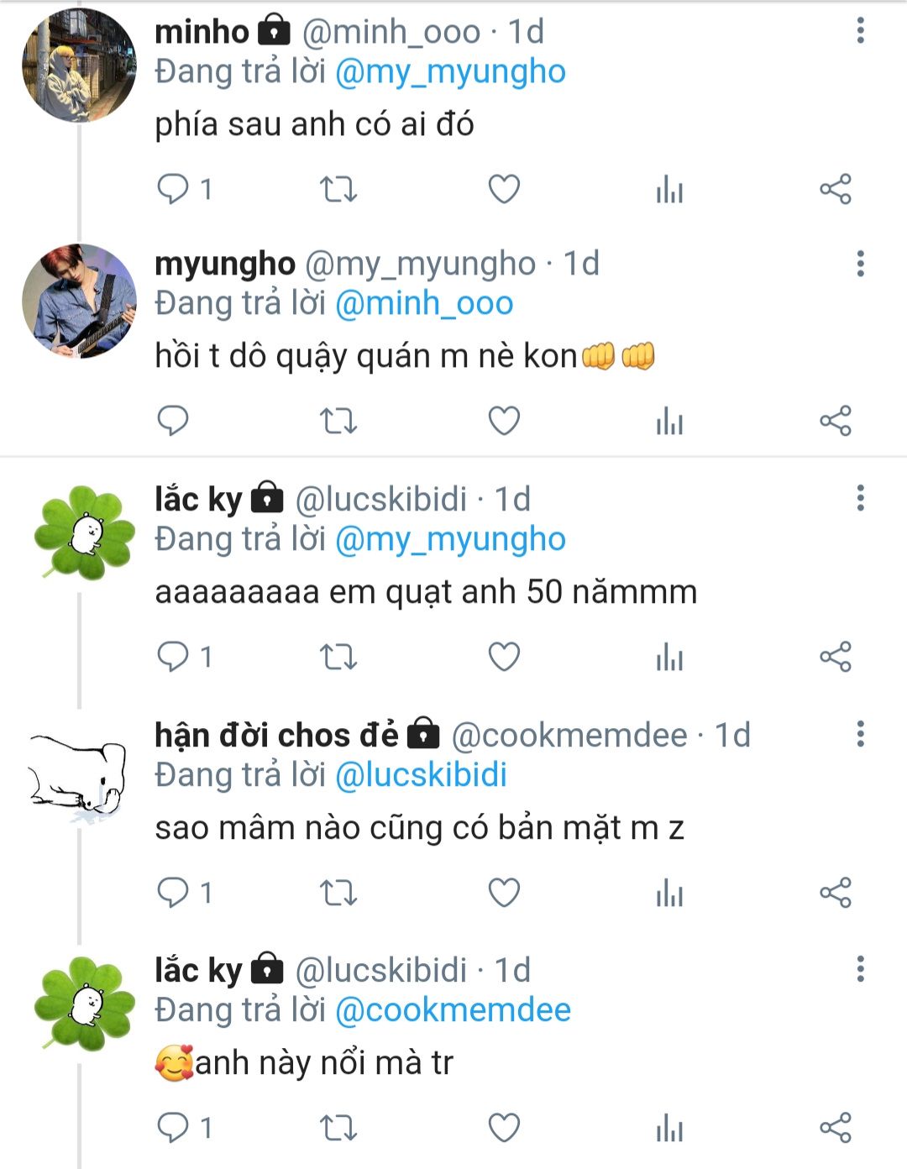Open minho's profile picture
907x1169 pixels.
click(79, 66)
